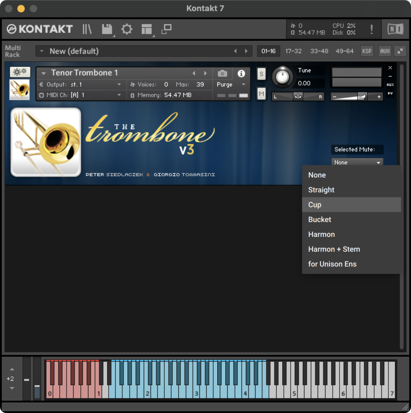Decrease volume with minus button
The image size is (411, 413).
[335, 97]
